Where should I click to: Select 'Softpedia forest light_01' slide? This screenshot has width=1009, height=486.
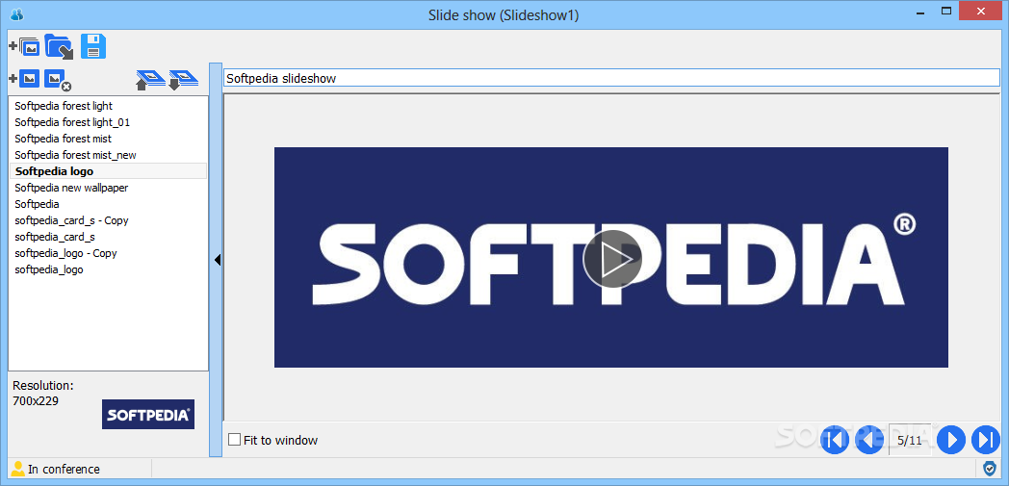coord(72,122)
